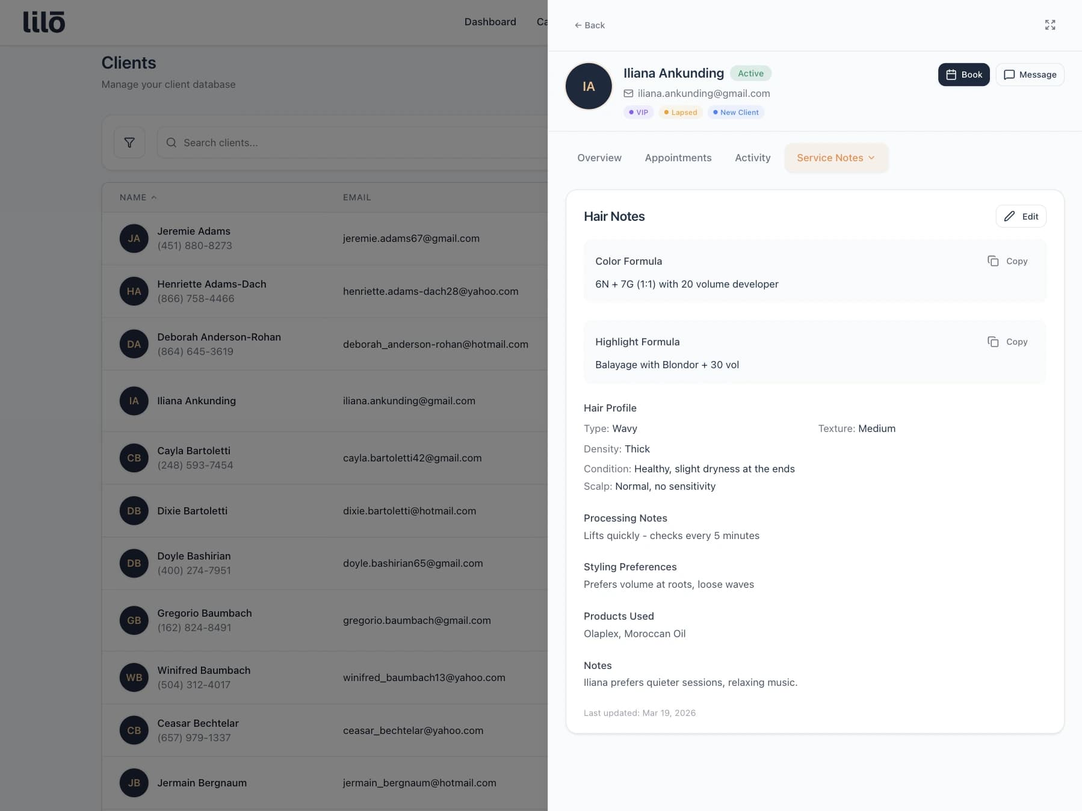Screen dimensions: 1082x811
Task: Switch to the Overview tab
Action: tap(599, 158)
